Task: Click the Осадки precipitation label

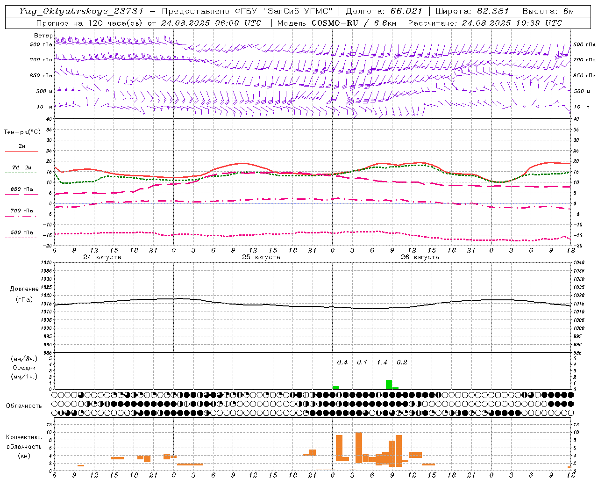Action: [x=24, y=368]
